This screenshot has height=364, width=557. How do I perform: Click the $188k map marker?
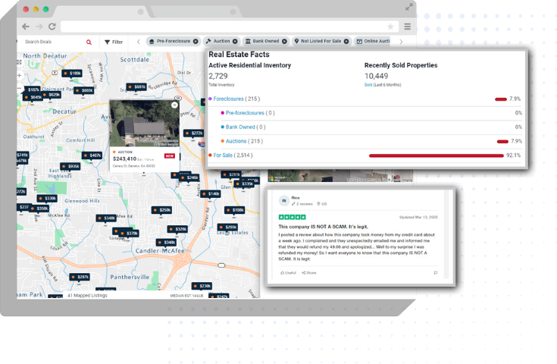(x=234, y=210)
